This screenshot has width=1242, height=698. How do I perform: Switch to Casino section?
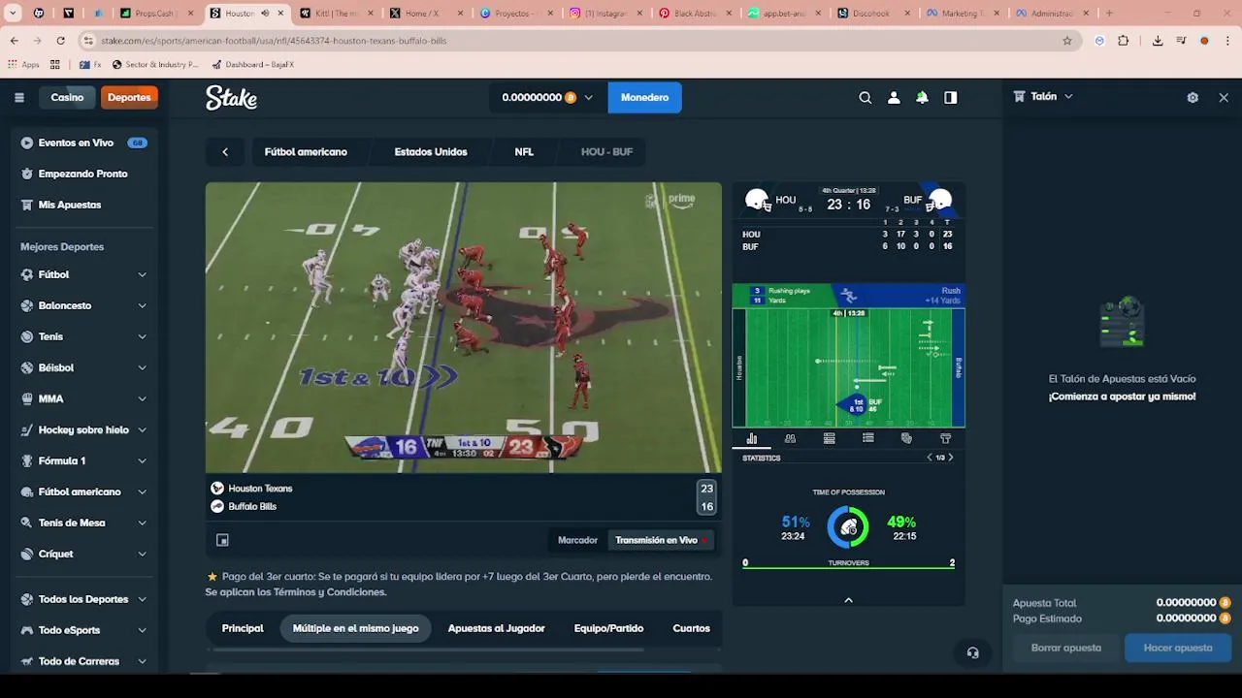(67, 97)
